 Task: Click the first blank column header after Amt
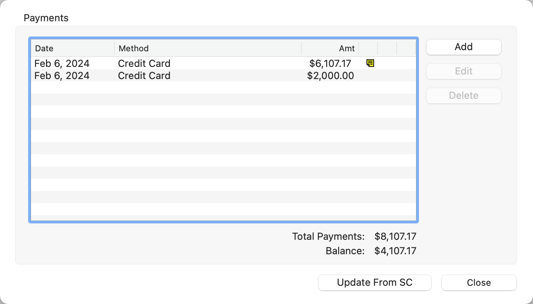pyautogui.click(x=368, y=48)
